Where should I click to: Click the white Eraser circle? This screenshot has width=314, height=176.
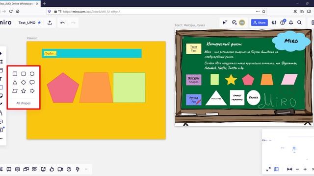click(x=254, y=98)
